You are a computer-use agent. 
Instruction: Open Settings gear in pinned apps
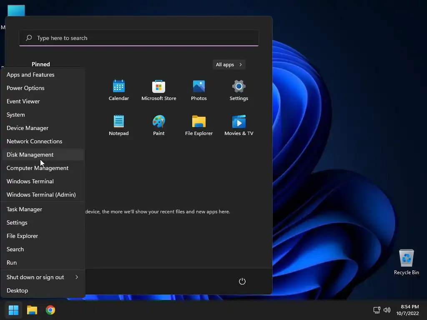(239, 87)
